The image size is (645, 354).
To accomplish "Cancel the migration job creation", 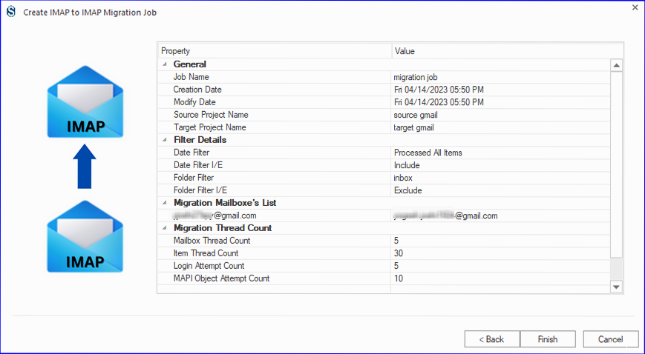I will coord(611,339).
